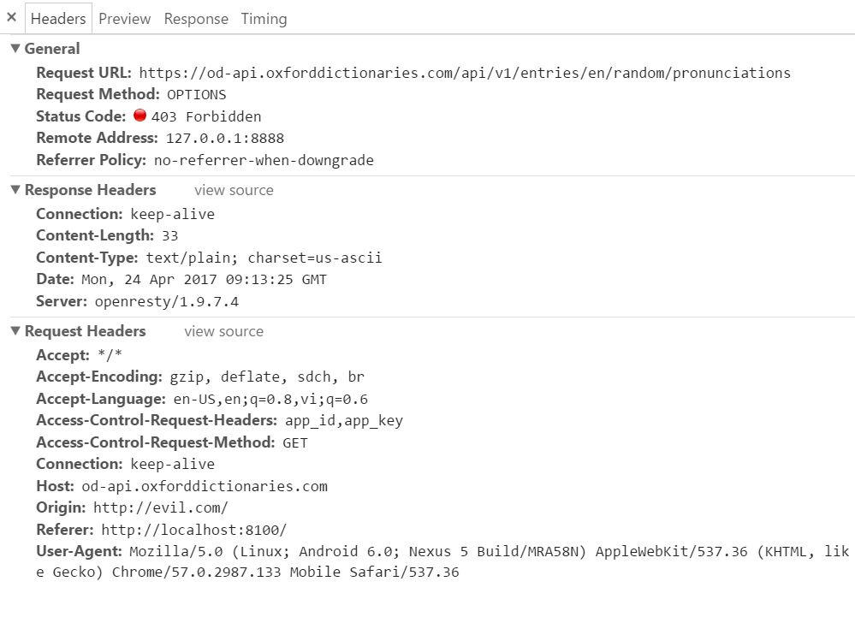The height and width of the screenshot is (617, 855).
Task: Select the Host value od-api.oxforddictionaries.com
Action: pos(205,486)
